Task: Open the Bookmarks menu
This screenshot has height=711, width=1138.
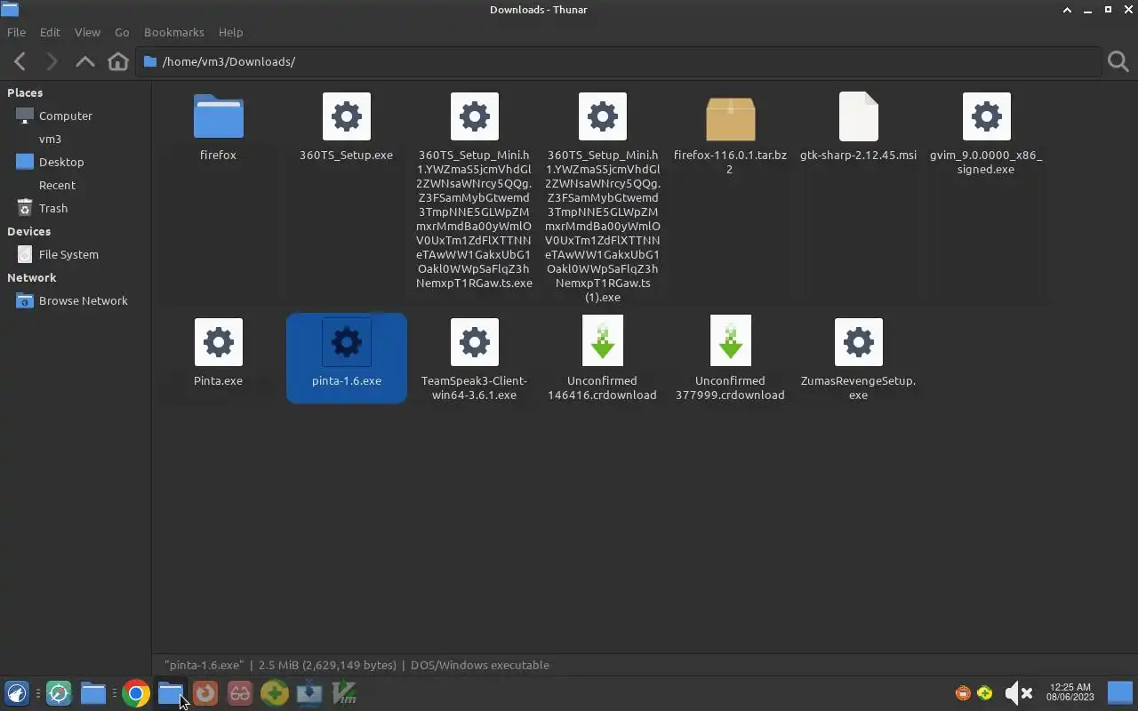Action: [174, 32]
